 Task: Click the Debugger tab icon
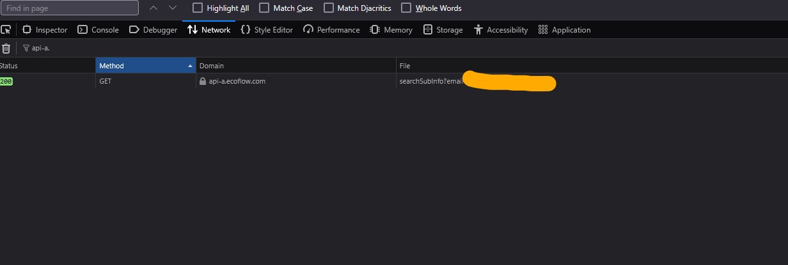coord(134,29)
